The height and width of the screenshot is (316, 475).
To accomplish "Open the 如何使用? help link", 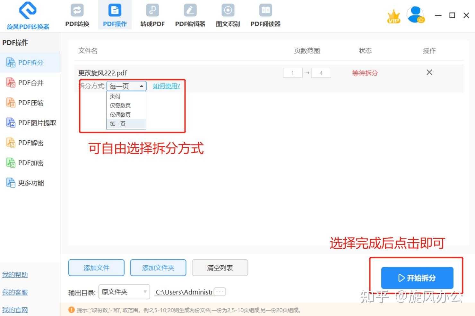I will pos(166,86).
